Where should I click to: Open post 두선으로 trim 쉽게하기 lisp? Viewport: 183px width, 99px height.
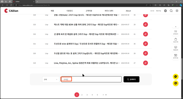[x=86, y=44]
